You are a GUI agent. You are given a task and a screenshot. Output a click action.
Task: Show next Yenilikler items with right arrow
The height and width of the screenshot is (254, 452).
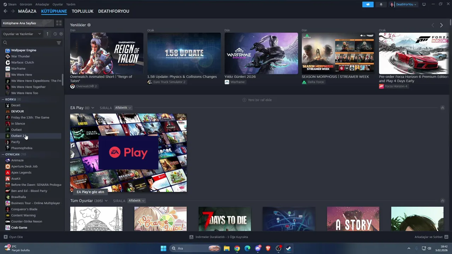click(x=441, y=25)
